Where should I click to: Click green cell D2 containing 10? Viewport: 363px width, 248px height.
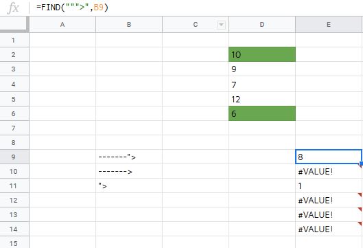[262, 54]
